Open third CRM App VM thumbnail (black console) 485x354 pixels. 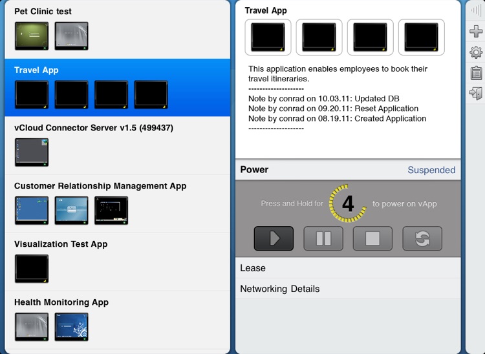111,211
